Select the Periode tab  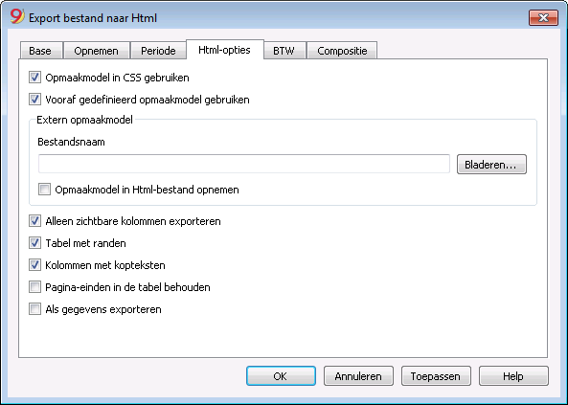pyautogui.click(x=158, y=51)
